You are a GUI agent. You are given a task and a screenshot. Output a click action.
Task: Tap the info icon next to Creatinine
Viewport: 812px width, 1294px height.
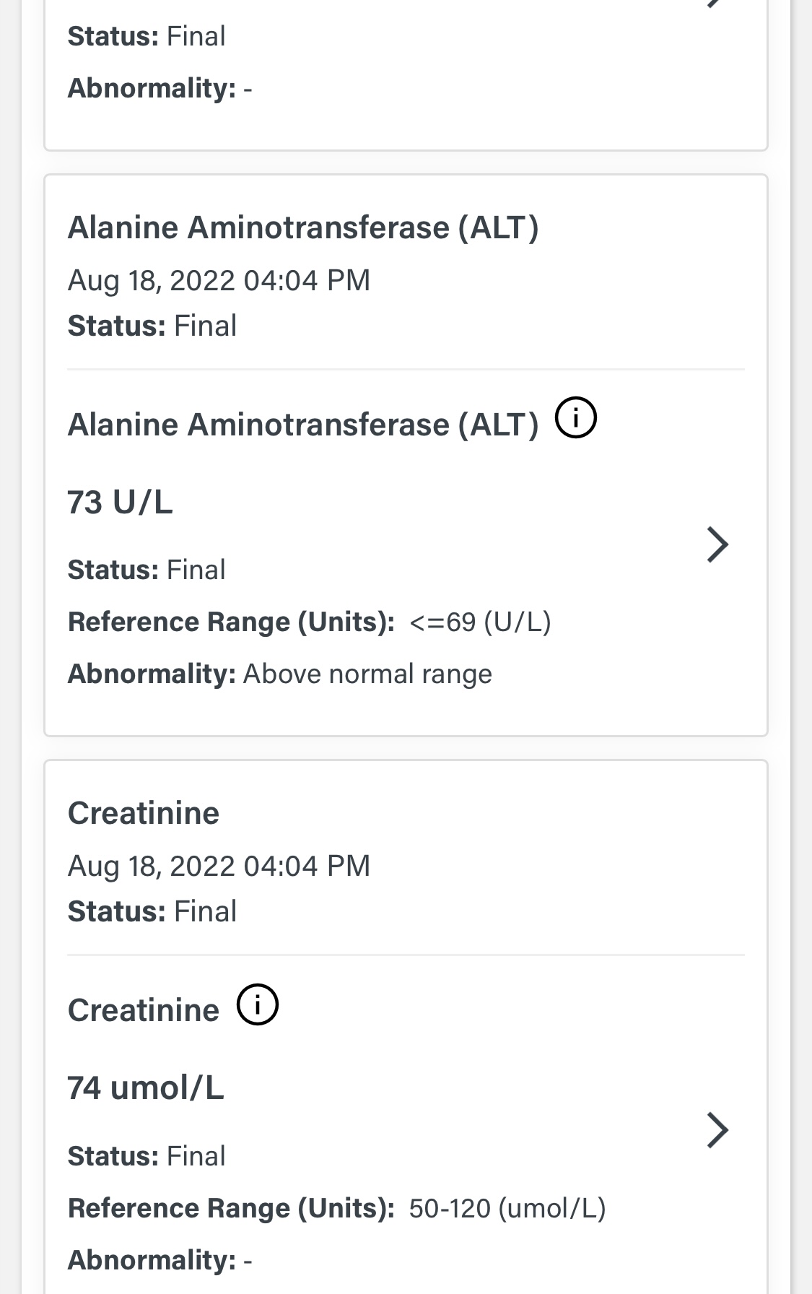(258, 1004)
